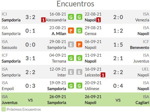Screen dimensions: 150x112
Task: Click red card icon beside Napoli on 22-08-21
Action: tap(99, 20)
